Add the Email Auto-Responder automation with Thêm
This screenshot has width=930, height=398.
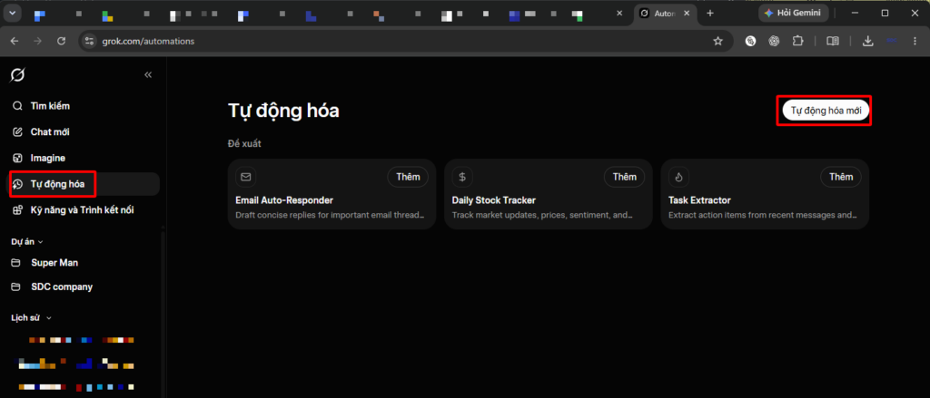coord(408,177)
